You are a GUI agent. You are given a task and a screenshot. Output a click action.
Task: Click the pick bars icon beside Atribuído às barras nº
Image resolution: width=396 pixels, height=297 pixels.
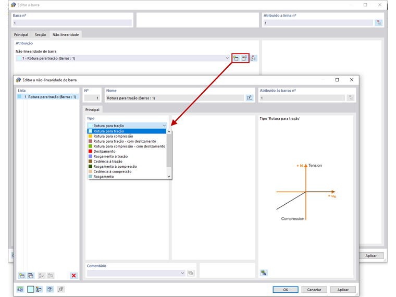point(351,98)
